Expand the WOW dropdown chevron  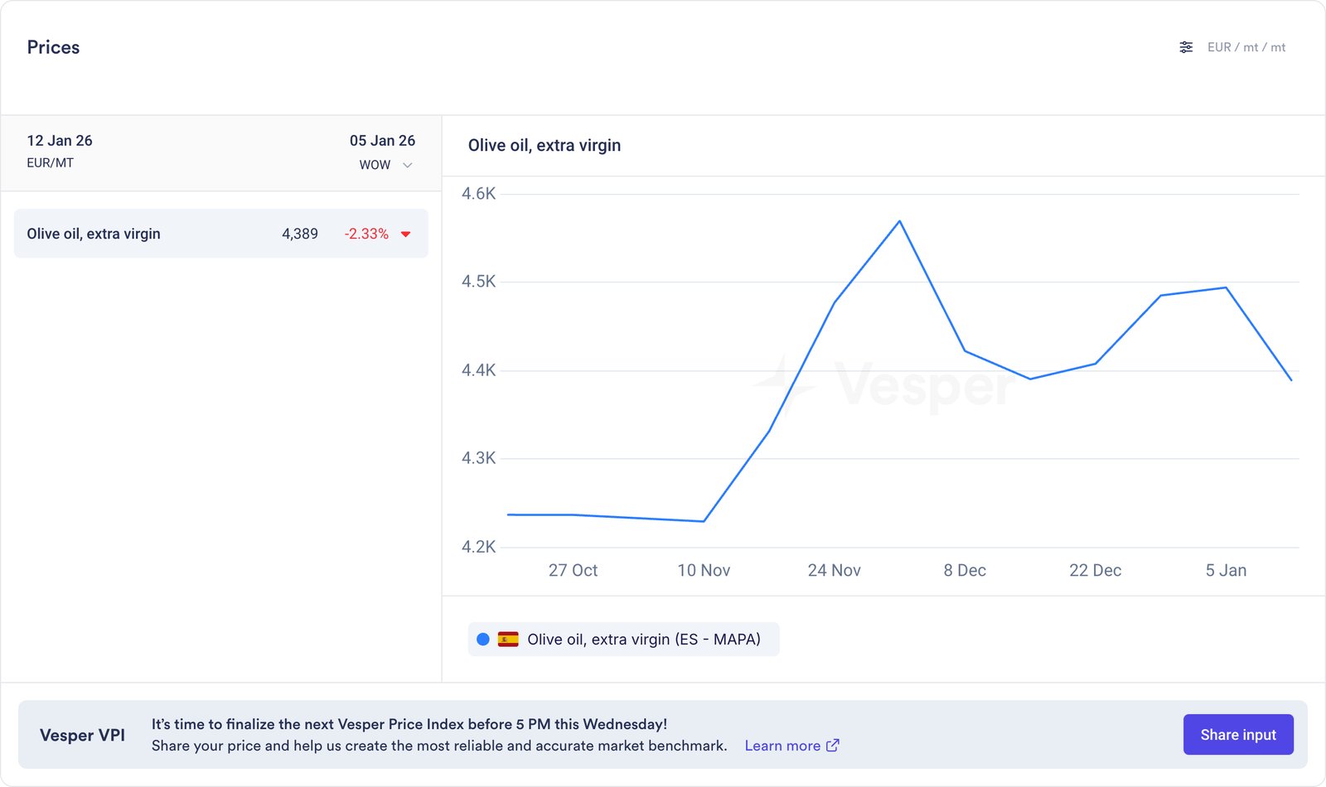coord(408,165)
